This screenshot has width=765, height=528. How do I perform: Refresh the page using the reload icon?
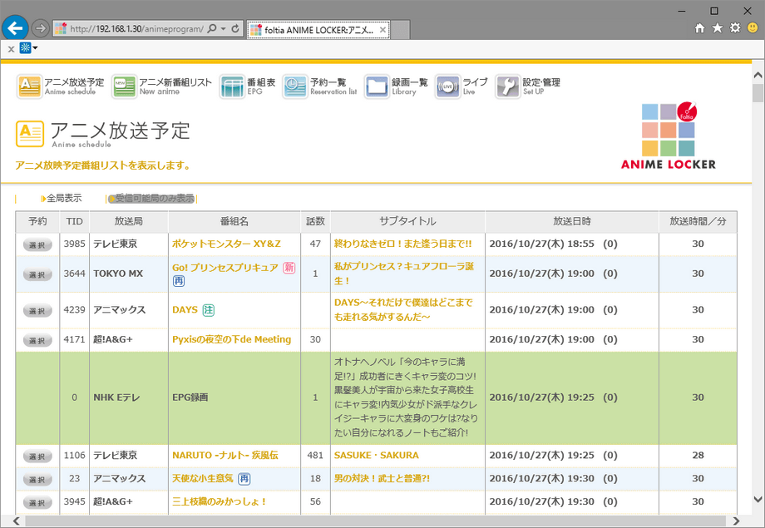pos(235,29)
